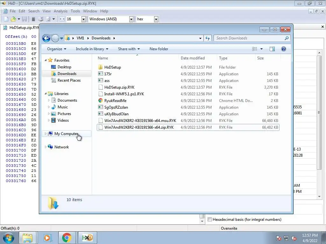Select Desktop in the Favorites list

(64, 67)
